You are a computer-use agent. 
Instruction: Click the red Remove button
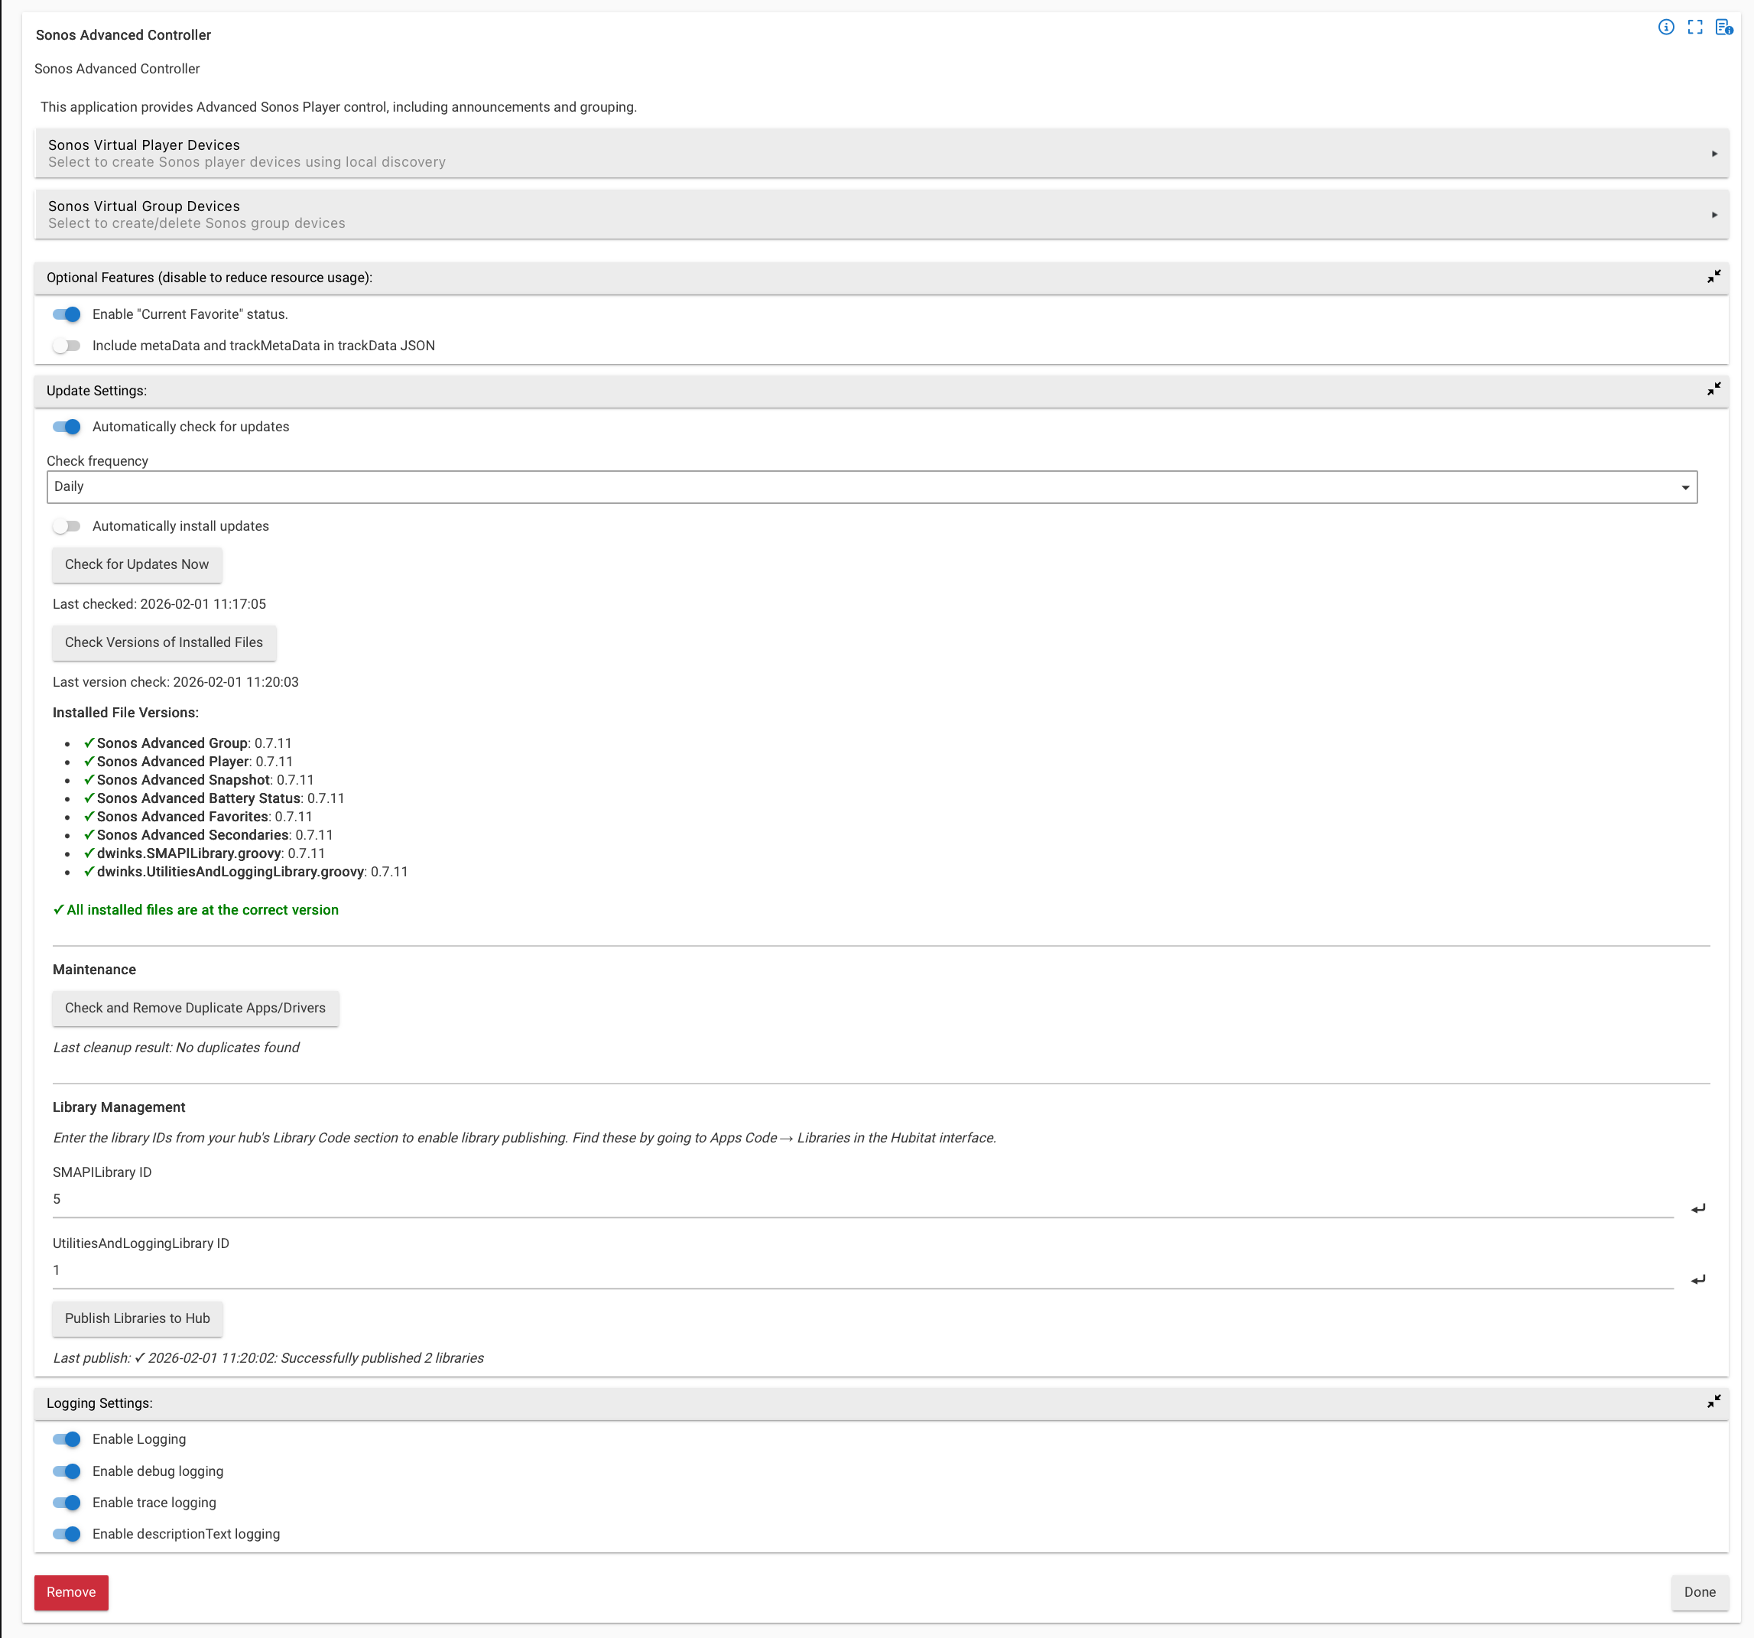pos(71,1592)
